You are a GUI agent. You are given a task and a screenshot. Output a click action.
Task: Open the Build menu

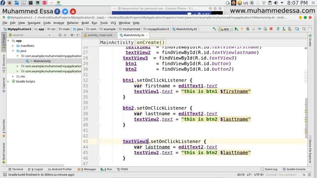tap(85, 23)
